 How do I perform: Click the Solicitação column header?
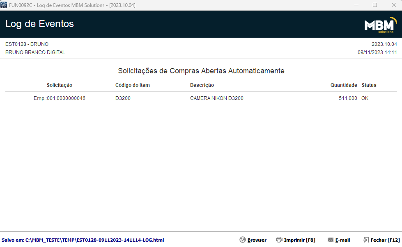[60, 85]
